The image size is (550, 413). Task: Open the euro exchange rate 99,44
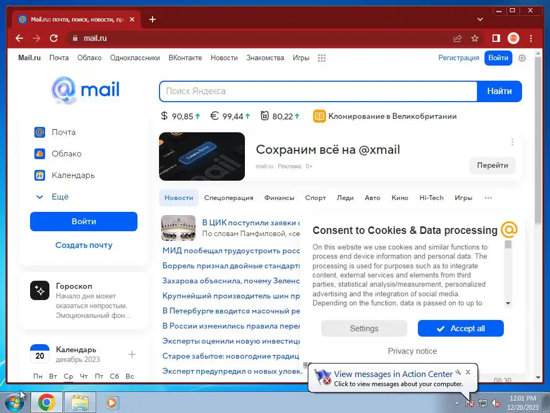click(x=230, y=116)
